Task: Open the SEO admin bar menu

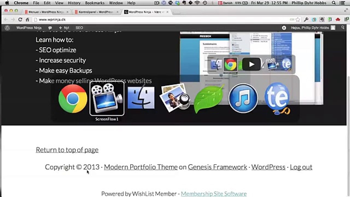Action: coord(79,28)
